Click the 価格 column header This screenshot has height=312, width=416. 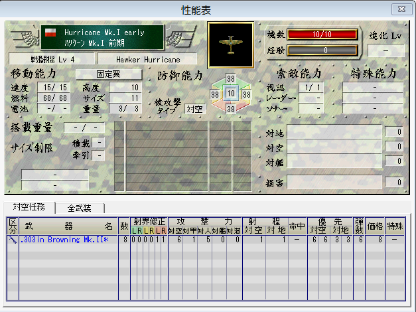pos(375,226)
